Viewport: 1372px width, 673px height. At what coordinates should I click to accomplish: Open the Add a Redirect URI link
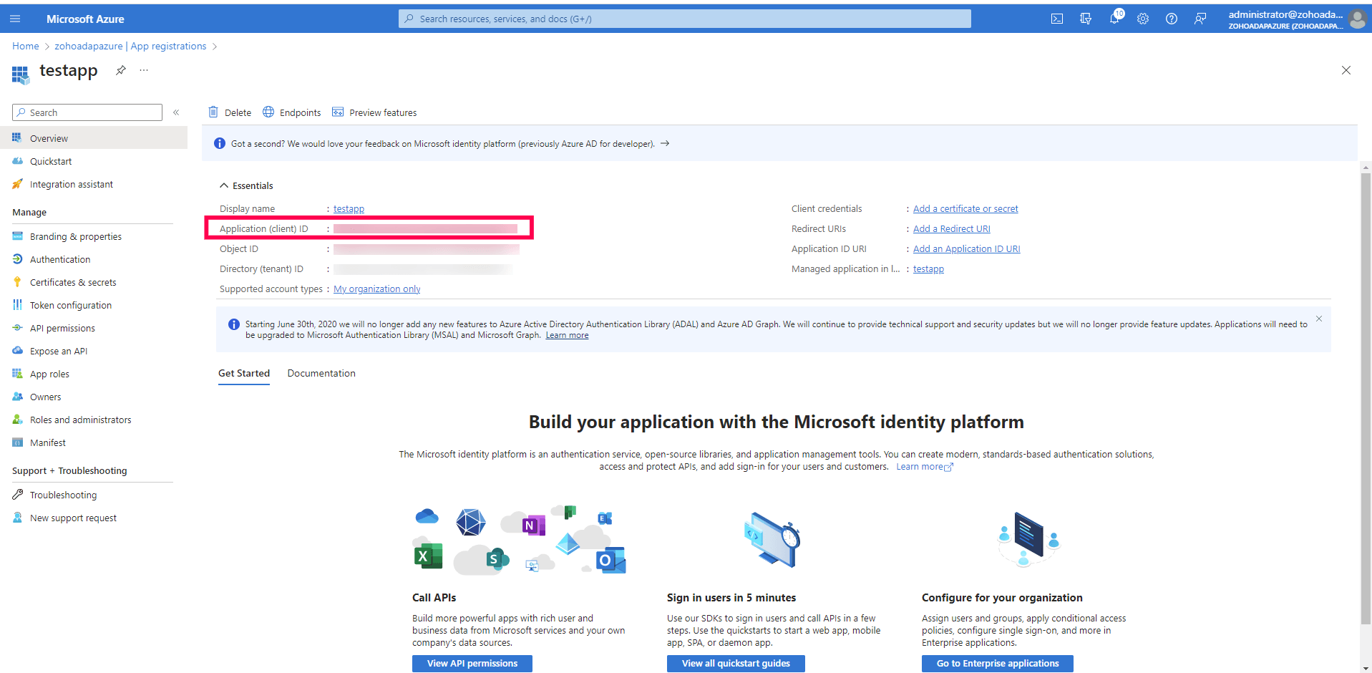951,228
